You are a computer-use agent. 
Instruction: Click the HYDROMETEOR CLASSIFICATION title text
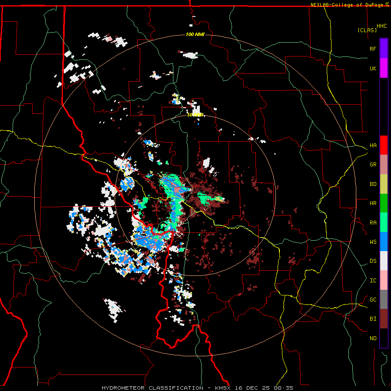pos(152,388)
